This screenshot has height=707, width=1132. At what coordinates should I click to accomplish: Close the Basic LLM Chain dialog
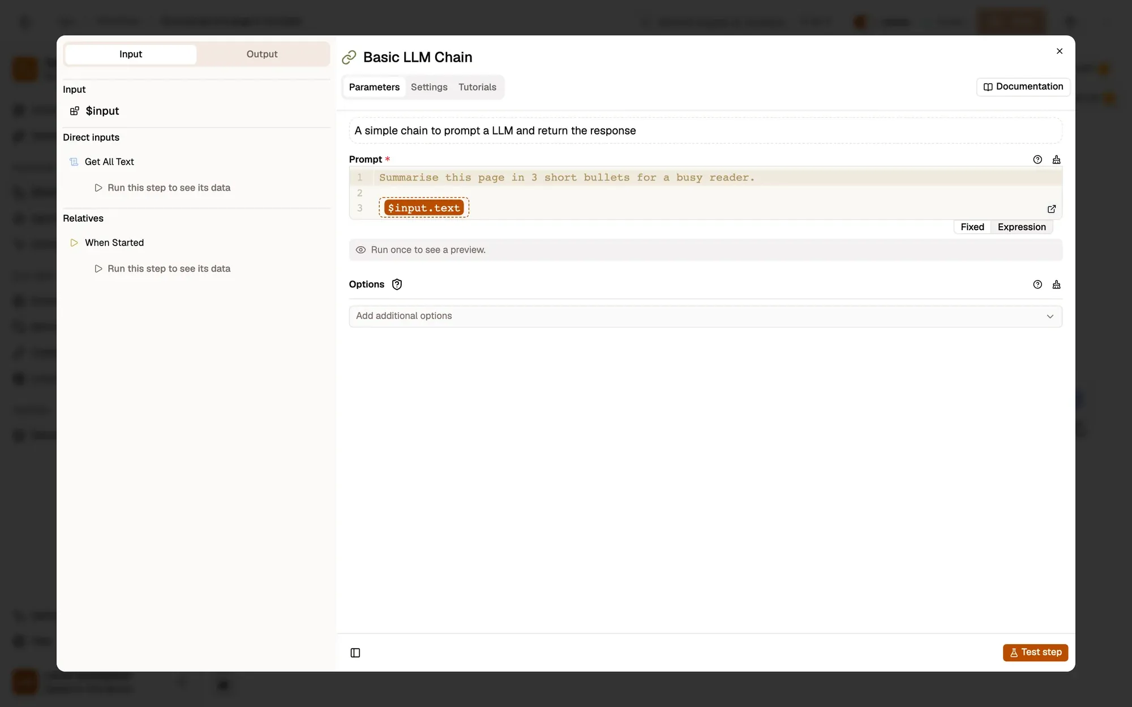click(x=1060, y=51)
